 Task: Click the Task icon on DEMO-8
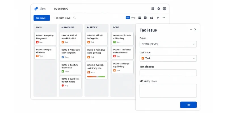89,57
